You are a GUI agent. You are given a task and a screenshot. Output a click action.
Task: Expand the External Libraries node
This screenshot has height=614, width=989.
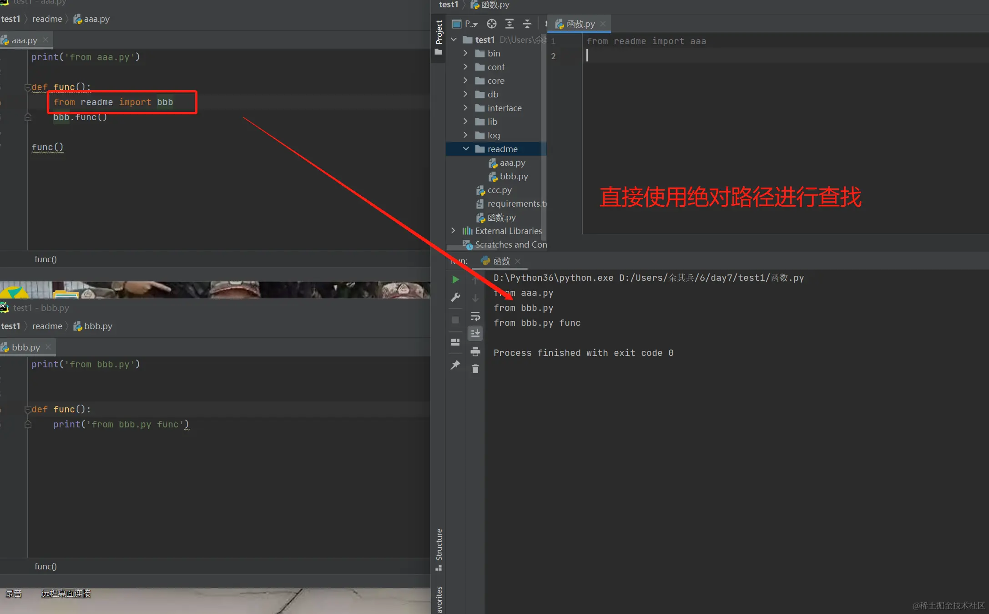pos(453,231)
